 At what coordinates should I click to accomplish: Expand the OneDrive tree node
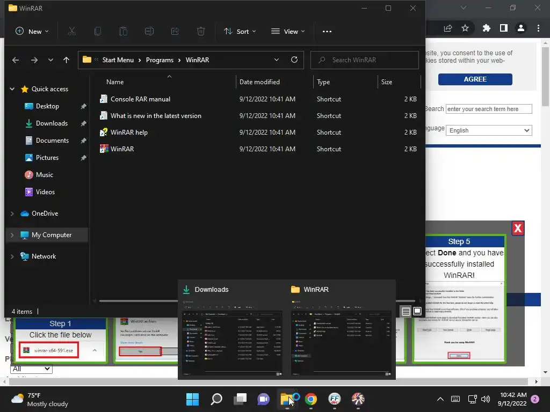pyautogui.click(x=12, y=214)
